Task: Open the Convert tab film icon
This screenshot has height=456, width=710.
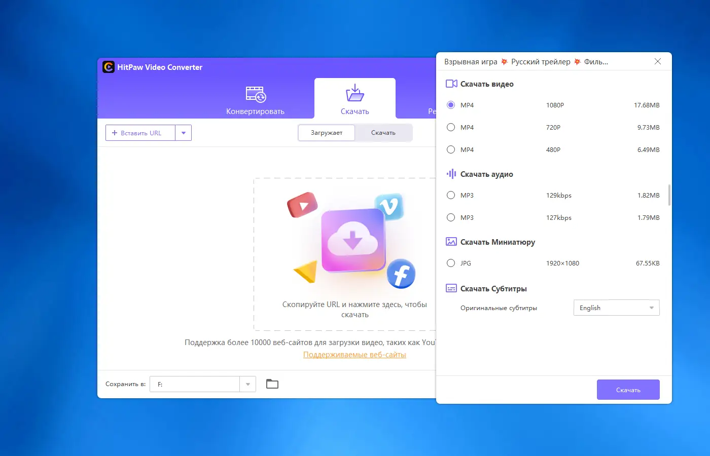Action: point(256,94)
